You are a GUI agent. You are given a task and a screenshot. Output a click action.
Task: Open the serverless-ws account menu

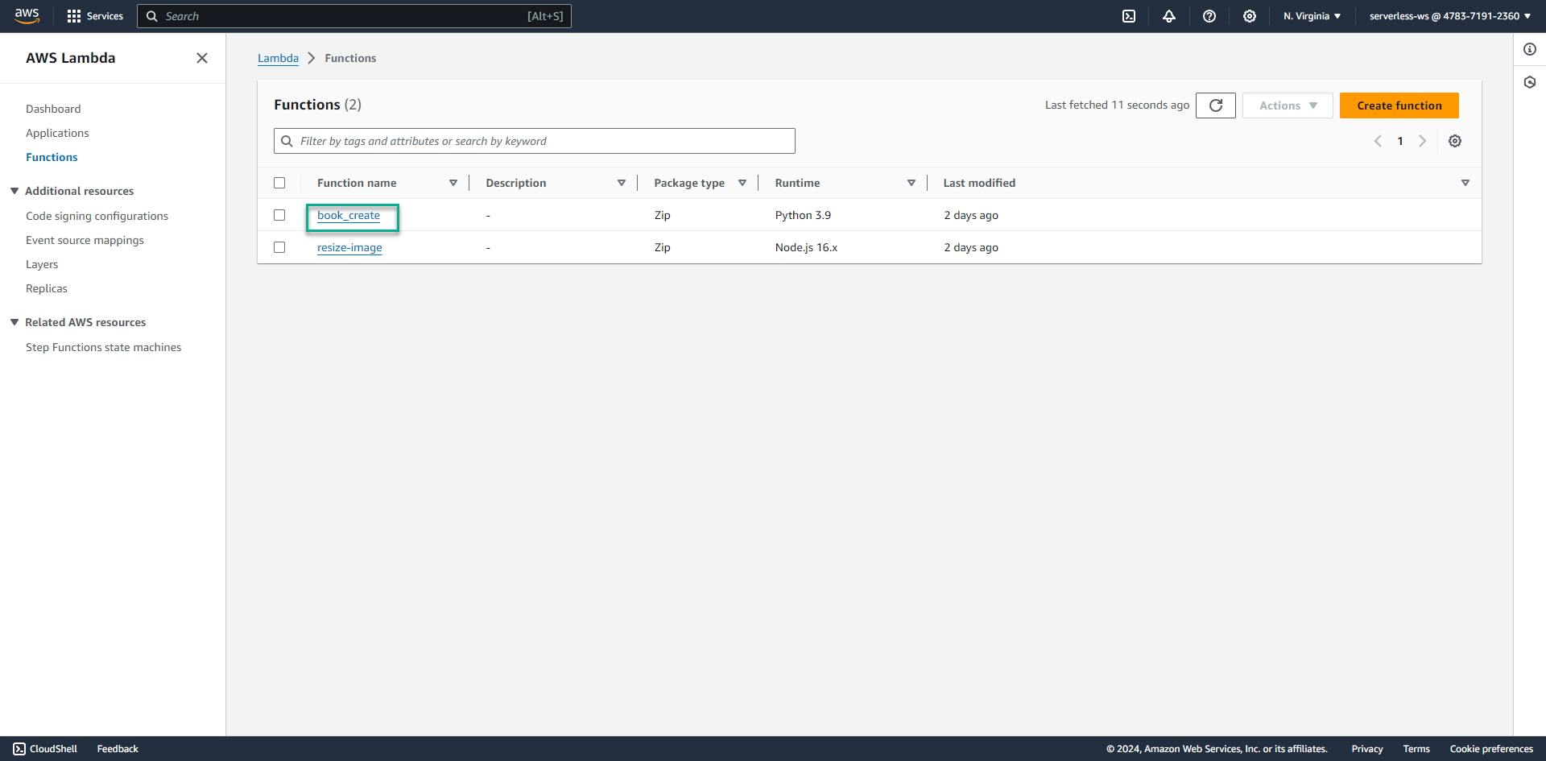(x=1449, y=16)
